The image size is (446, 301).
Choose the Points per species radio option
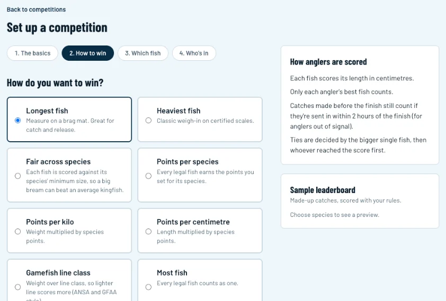[x=148, y=176]
